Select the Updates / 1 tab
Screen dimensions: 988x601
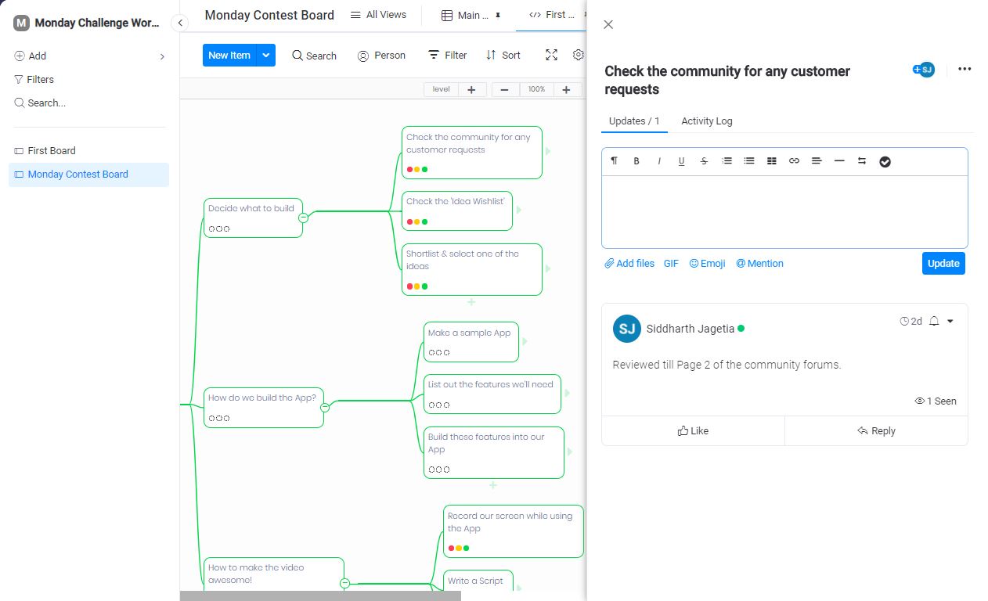[x=634, y=121]
